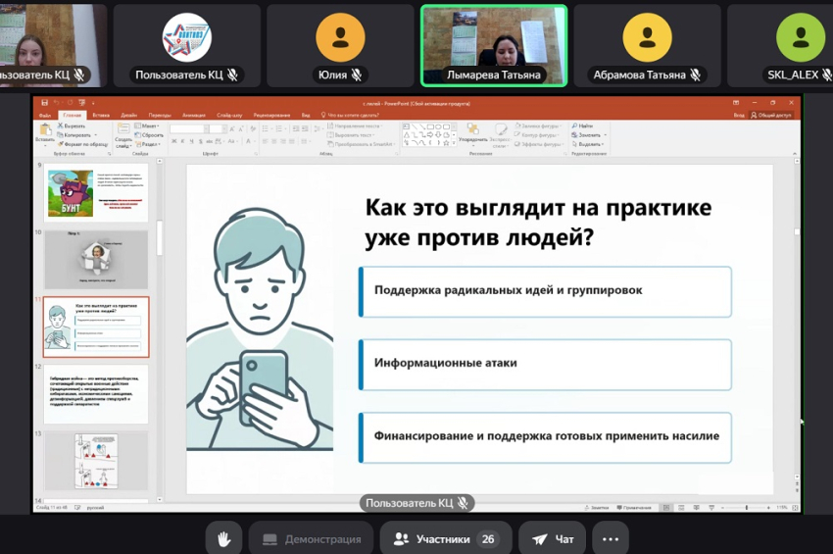Open the Чат chat panel
The image size is (833, 554).
click(x=553, y=539)
